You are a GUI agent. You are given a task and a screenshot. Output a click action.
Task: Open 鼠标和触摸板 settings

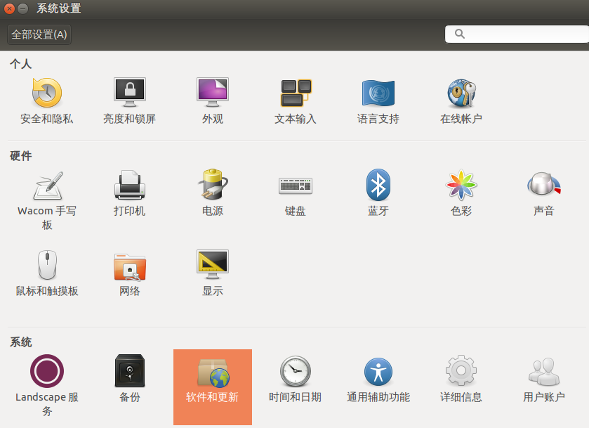point(46,273)
